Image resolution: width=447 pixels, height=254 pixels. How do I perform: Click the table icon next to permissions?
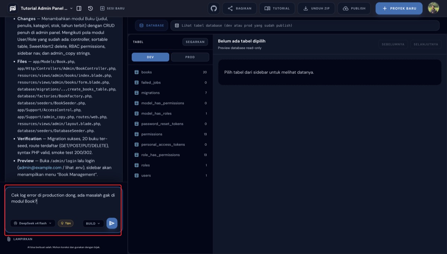136,134
